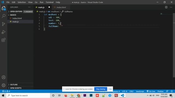Image resolution: width=175 pixels, height=98 pixels.
Task: Open Explorer panel Views and More Actions ellipsis
Action: tap(29, 7)
